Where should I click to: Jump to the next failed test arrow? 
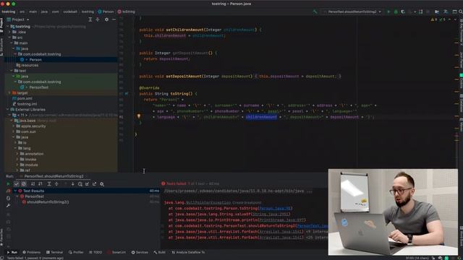point(72,184)
